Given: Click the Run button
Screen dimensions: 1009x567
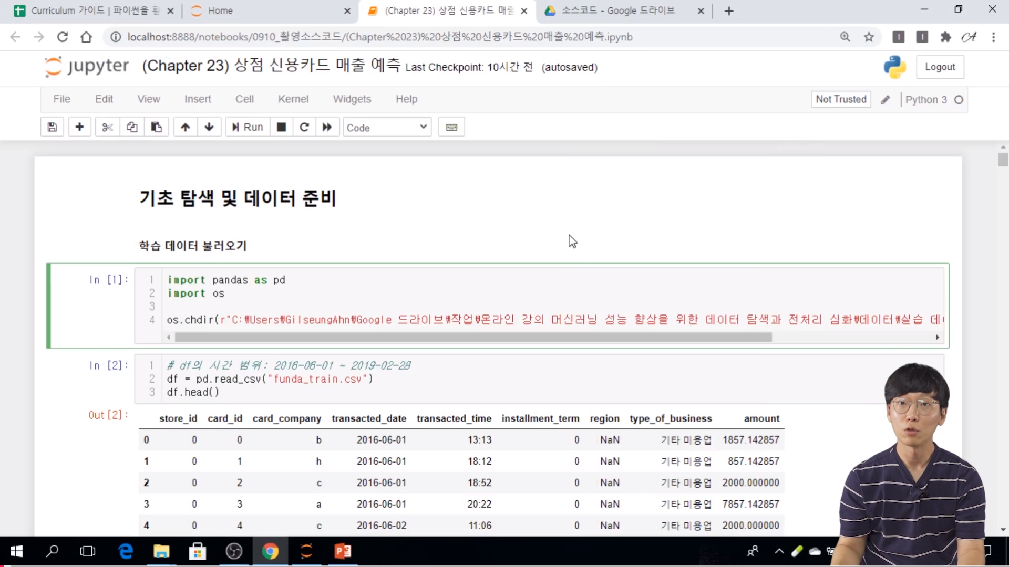Looking at the screenshot, I should (x=248, y=127).
